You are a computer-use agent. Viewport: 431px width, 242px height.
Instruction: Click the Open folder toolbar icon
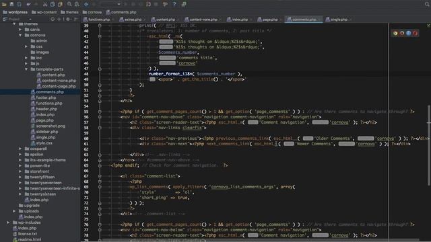(x=4, y=4)
